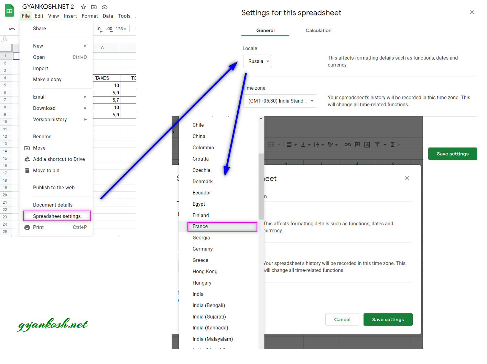Choose Rename from the File menu
Screen dimensions: 487x364
(x=56, y=137)
